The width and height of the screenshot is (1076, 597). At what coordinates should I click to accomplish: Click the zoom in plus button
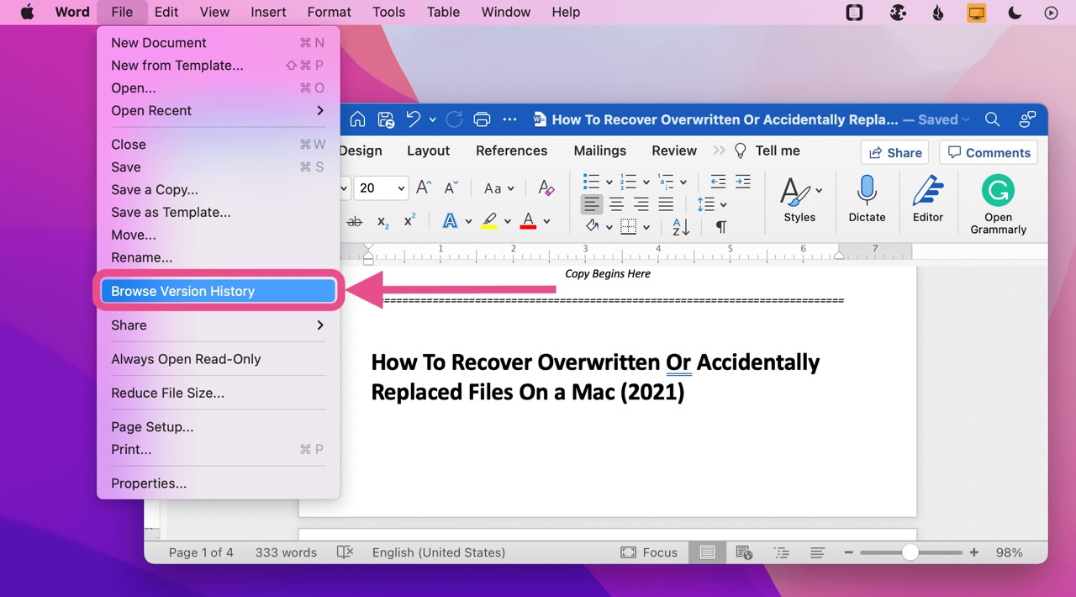[974, 552]
